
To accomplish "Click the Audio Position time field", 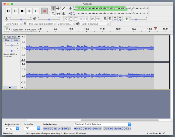I will pyautogui.click(x=57, y=128).
